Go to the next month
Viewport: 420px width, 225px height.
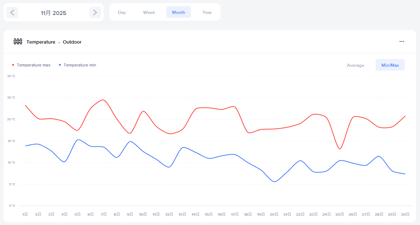(x=95, y=12)
